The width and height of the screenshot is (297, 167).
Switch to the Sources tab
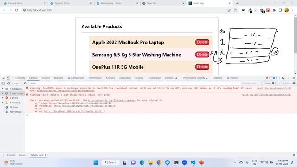click(45, 78)
